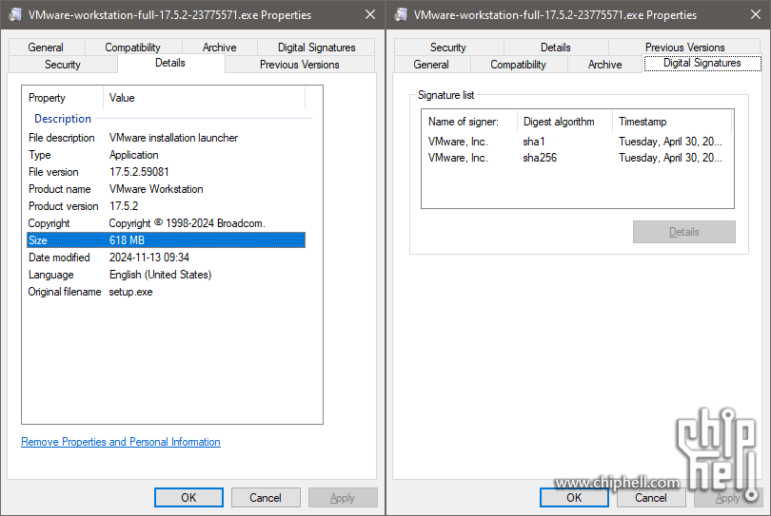The image size is (771, 516).
Task: Click Remove Properties and Personal Information link
Action: pyautogui.click(x=121, y=442)
